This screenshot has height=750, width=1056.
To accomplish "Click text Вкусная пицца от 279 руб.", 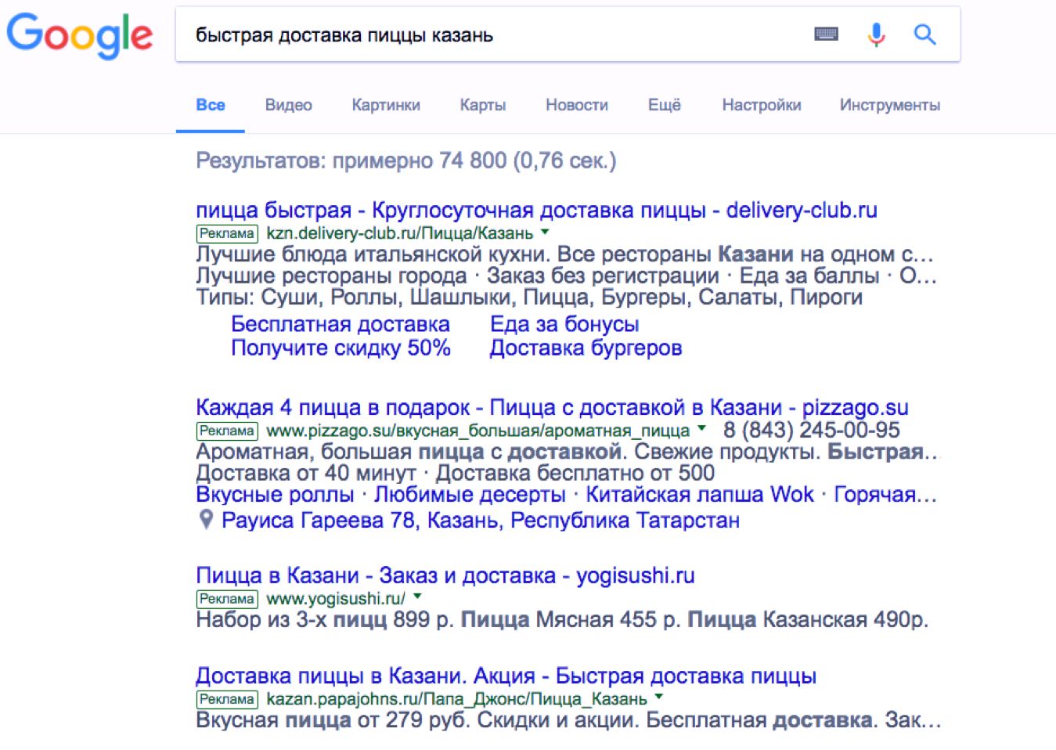I will [x=333, y=720].
